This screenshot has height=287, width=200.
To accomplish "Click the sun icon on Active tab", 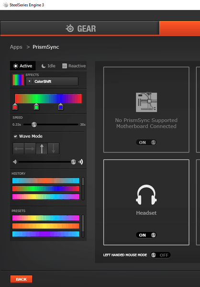I will [16, 66].
